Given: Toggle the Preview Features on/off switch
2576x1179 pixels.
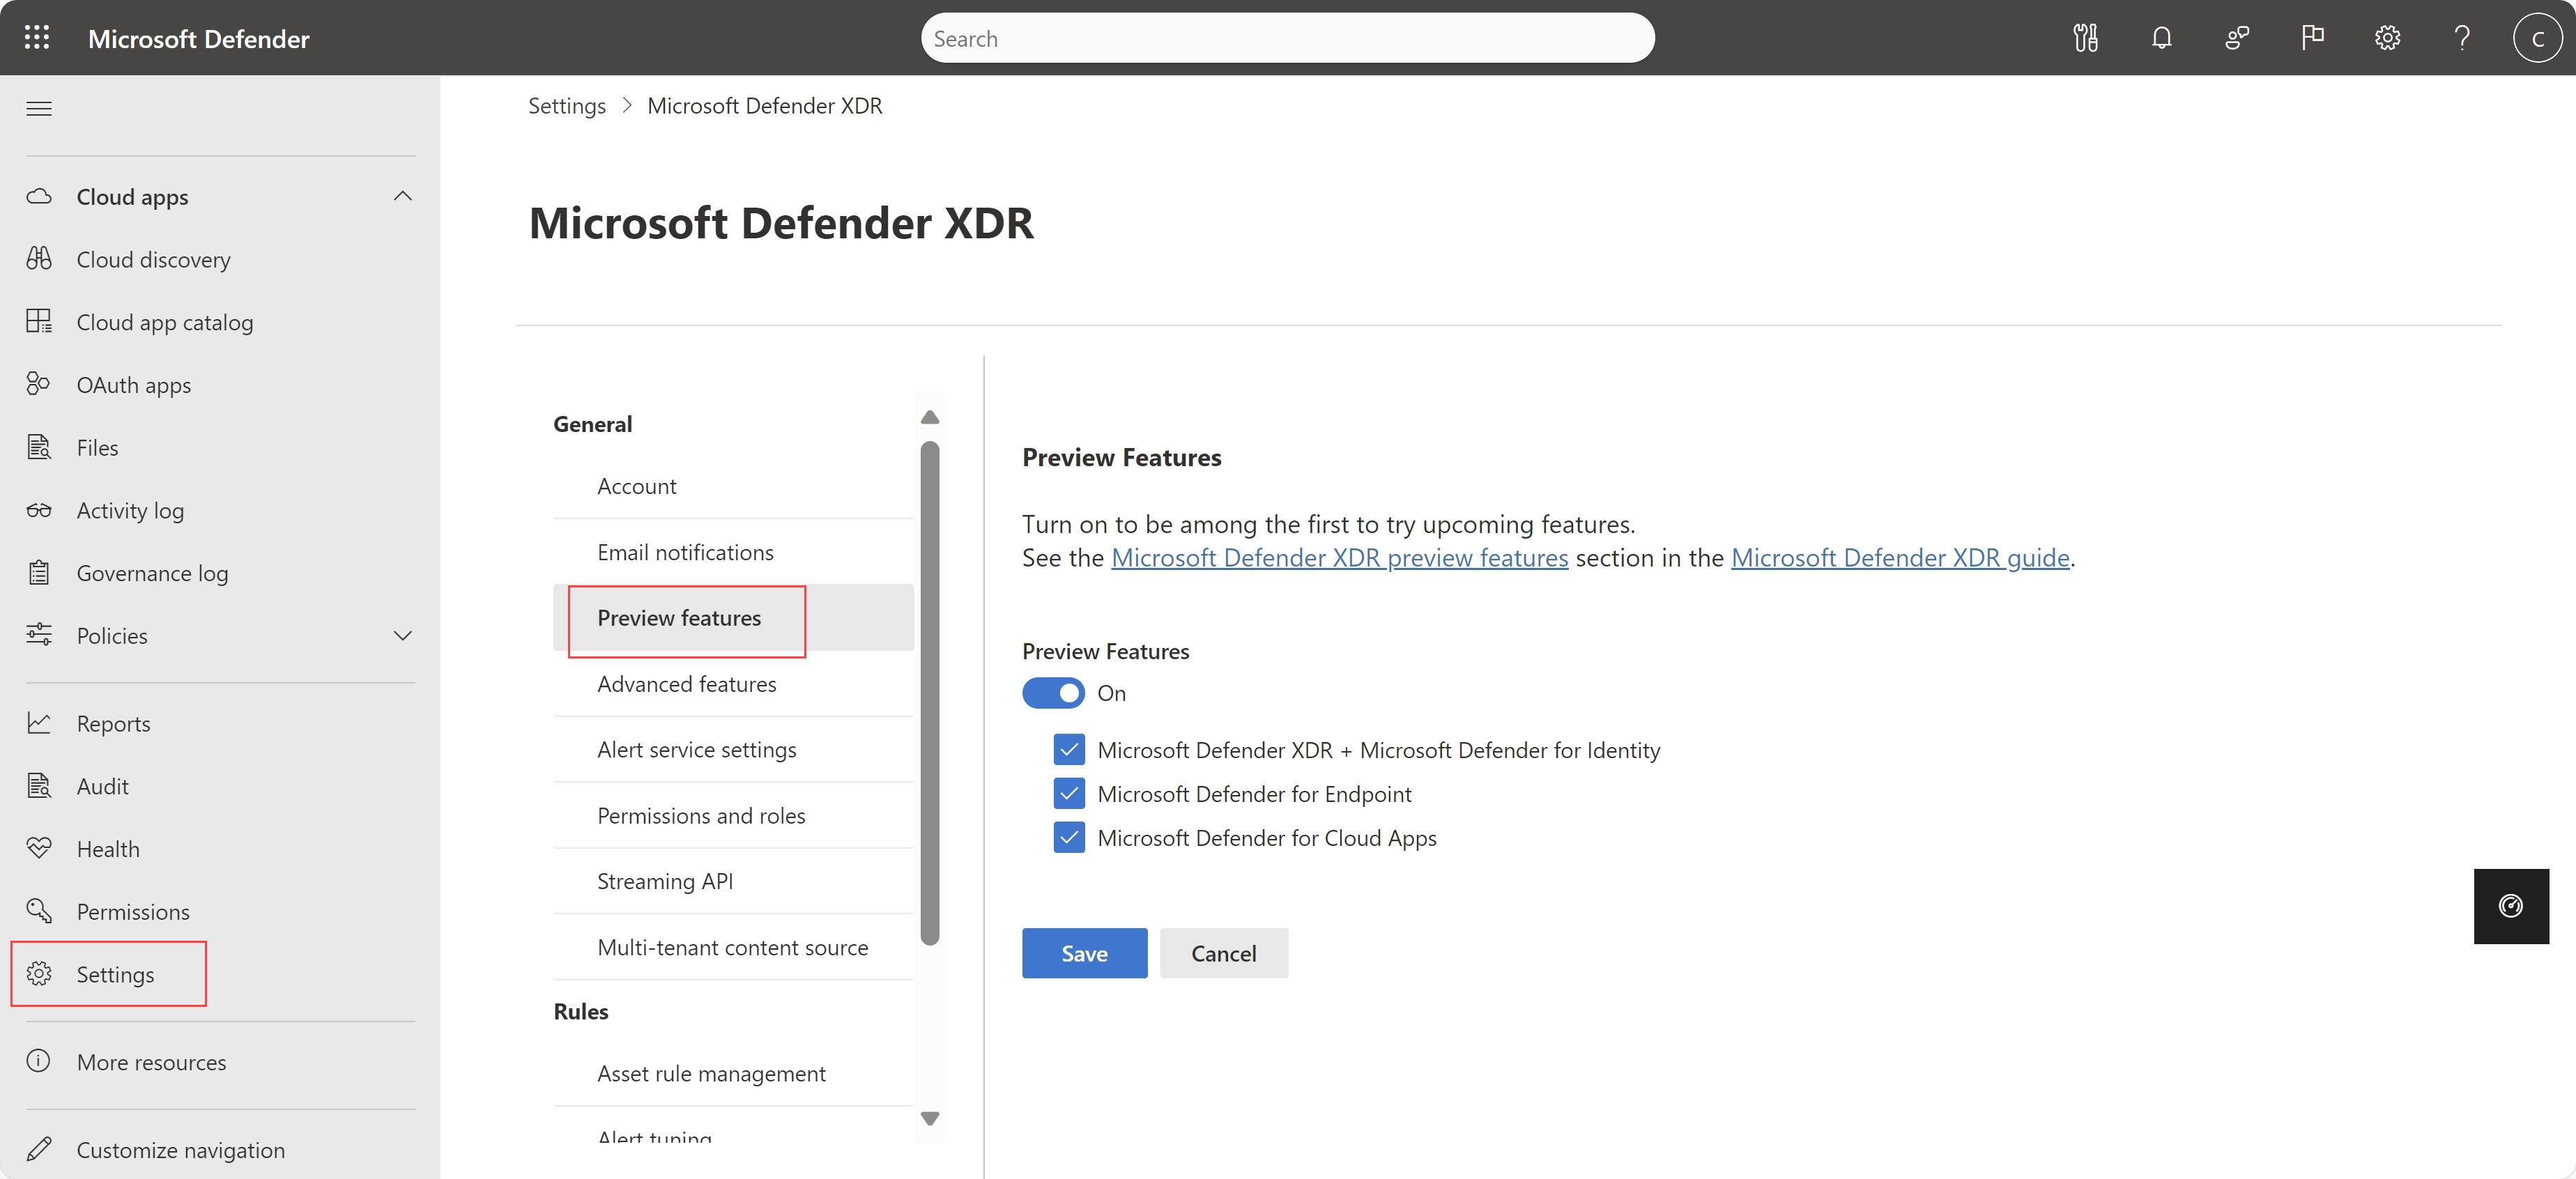Looking at the screenshot, I should 1053,691.
